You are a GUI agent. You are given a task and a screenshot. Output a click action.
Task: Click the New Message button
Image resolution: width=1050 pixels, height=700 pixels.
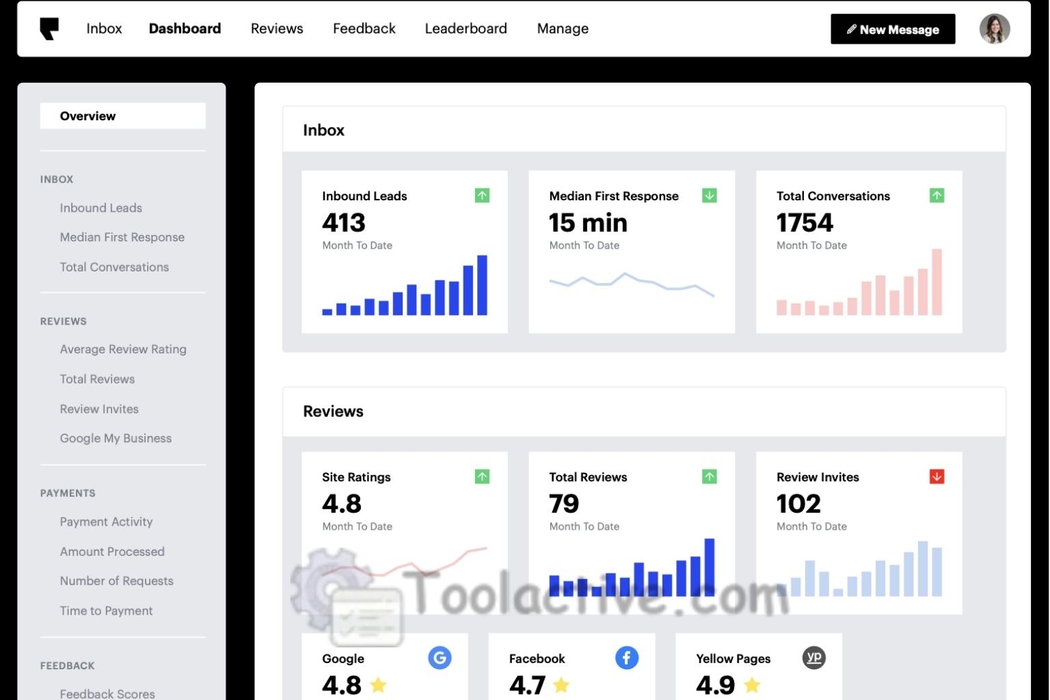click(893, 29)
